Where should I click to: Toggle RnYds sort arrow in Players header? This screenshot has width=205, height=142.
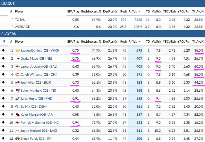[140, 42]
